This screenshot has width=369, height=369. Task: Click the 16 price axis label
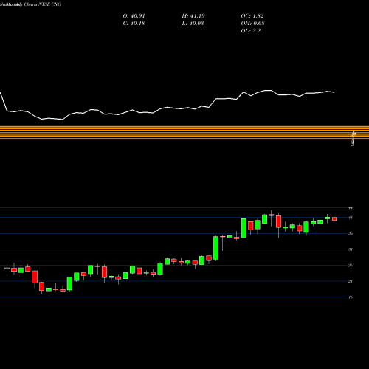pos(351,297)
